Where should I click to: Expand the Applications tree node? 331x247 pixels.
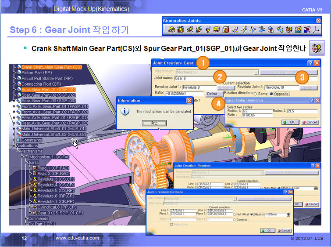pos(14,145)
